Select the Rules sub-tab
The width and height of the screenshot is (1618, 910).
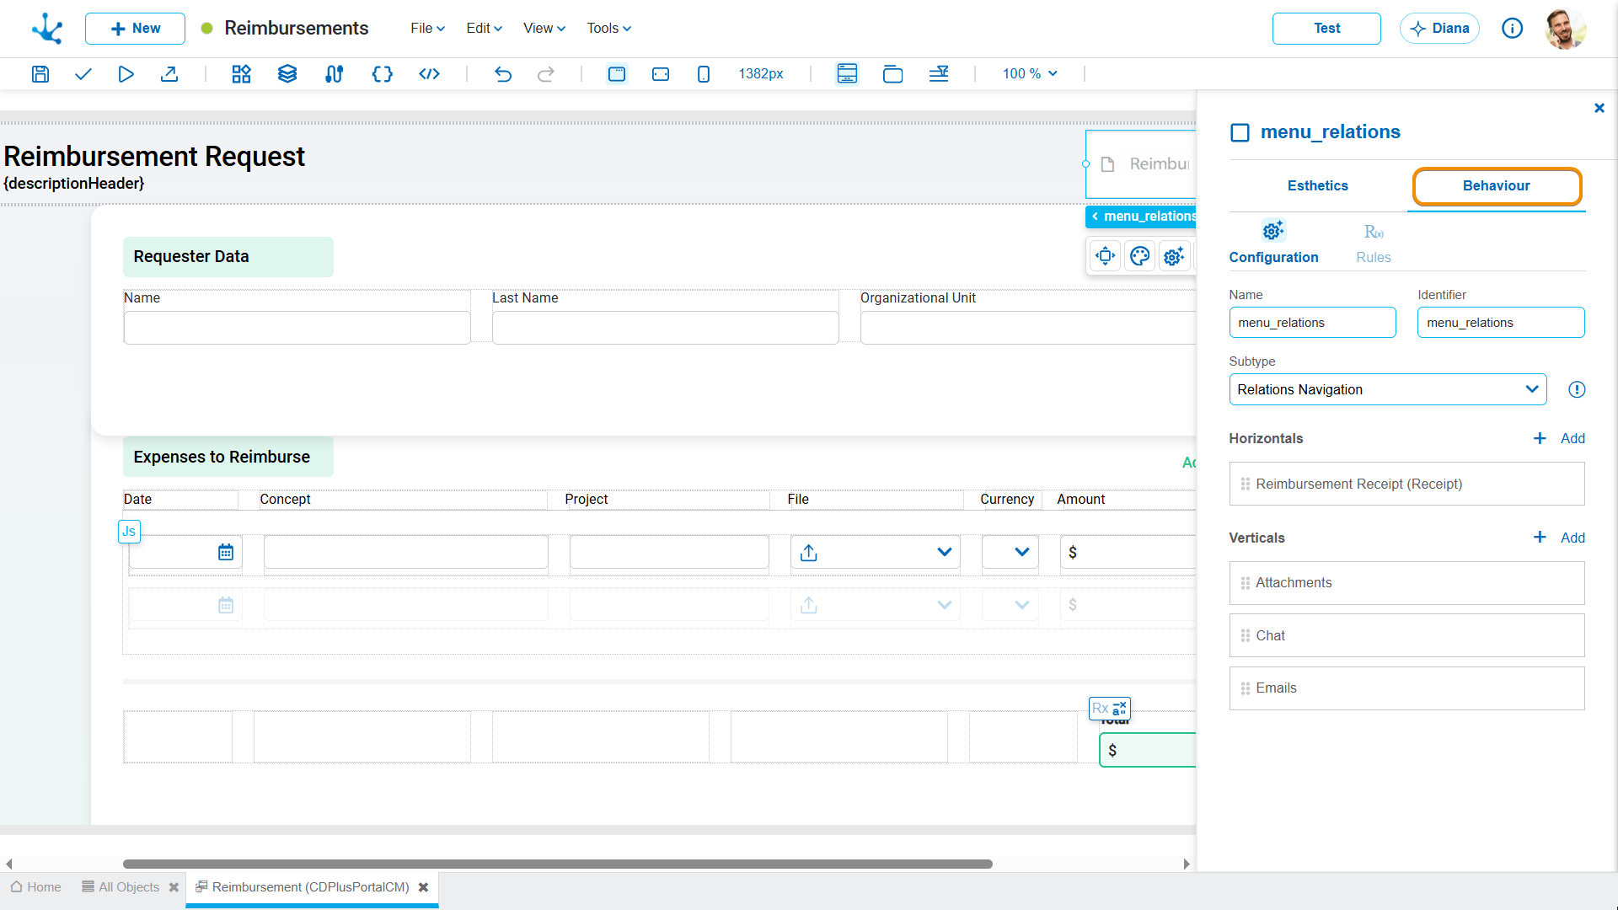[1373, 244]
